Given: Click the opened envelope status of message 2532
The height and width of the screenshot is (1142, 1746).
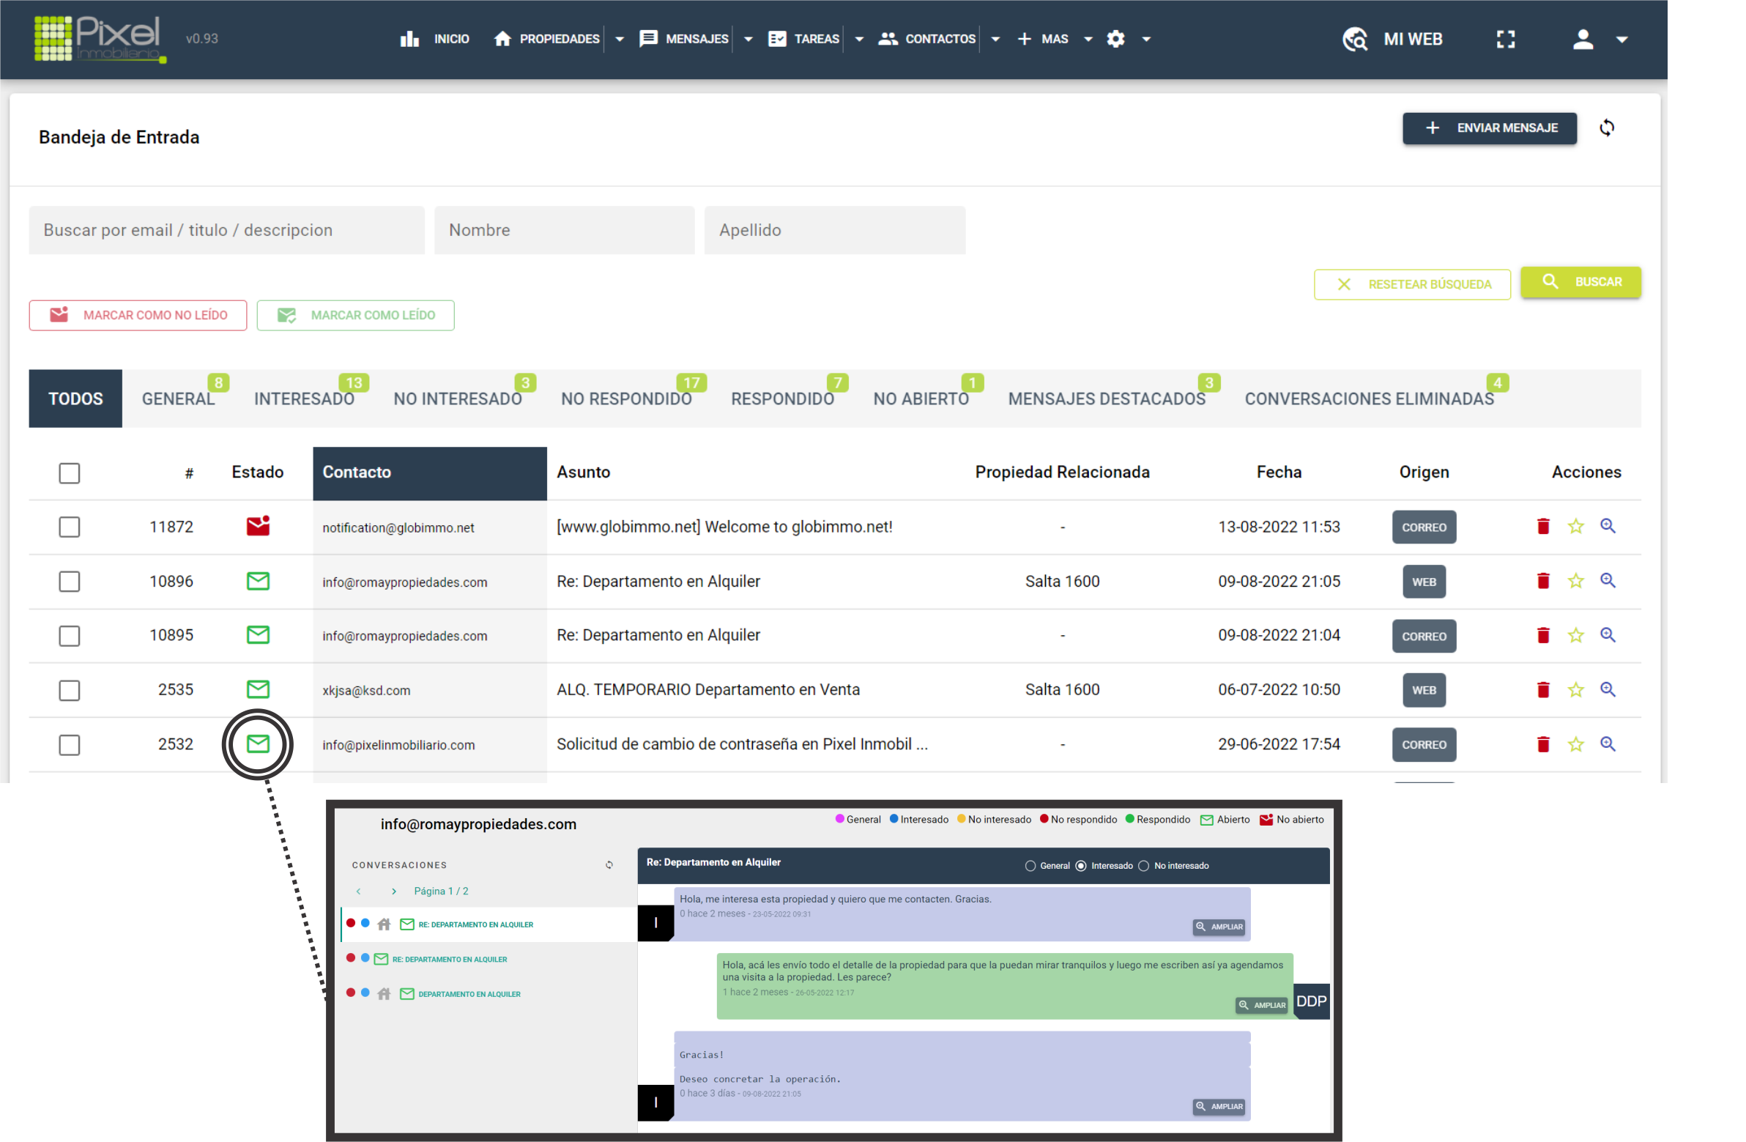Looking at the screenshot, I should click(x=258, y=744).
